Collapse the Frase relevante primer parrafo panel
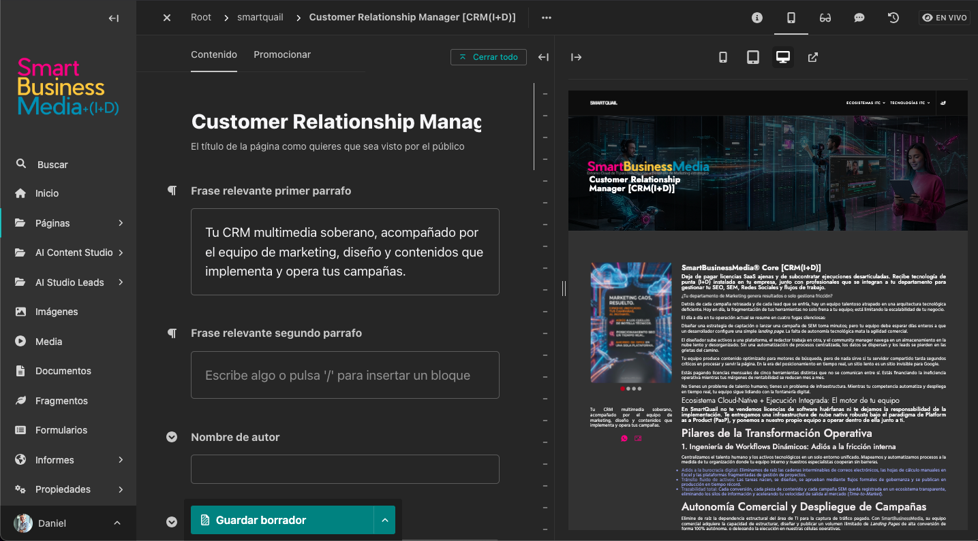978x541 pixels. point(172,191)
